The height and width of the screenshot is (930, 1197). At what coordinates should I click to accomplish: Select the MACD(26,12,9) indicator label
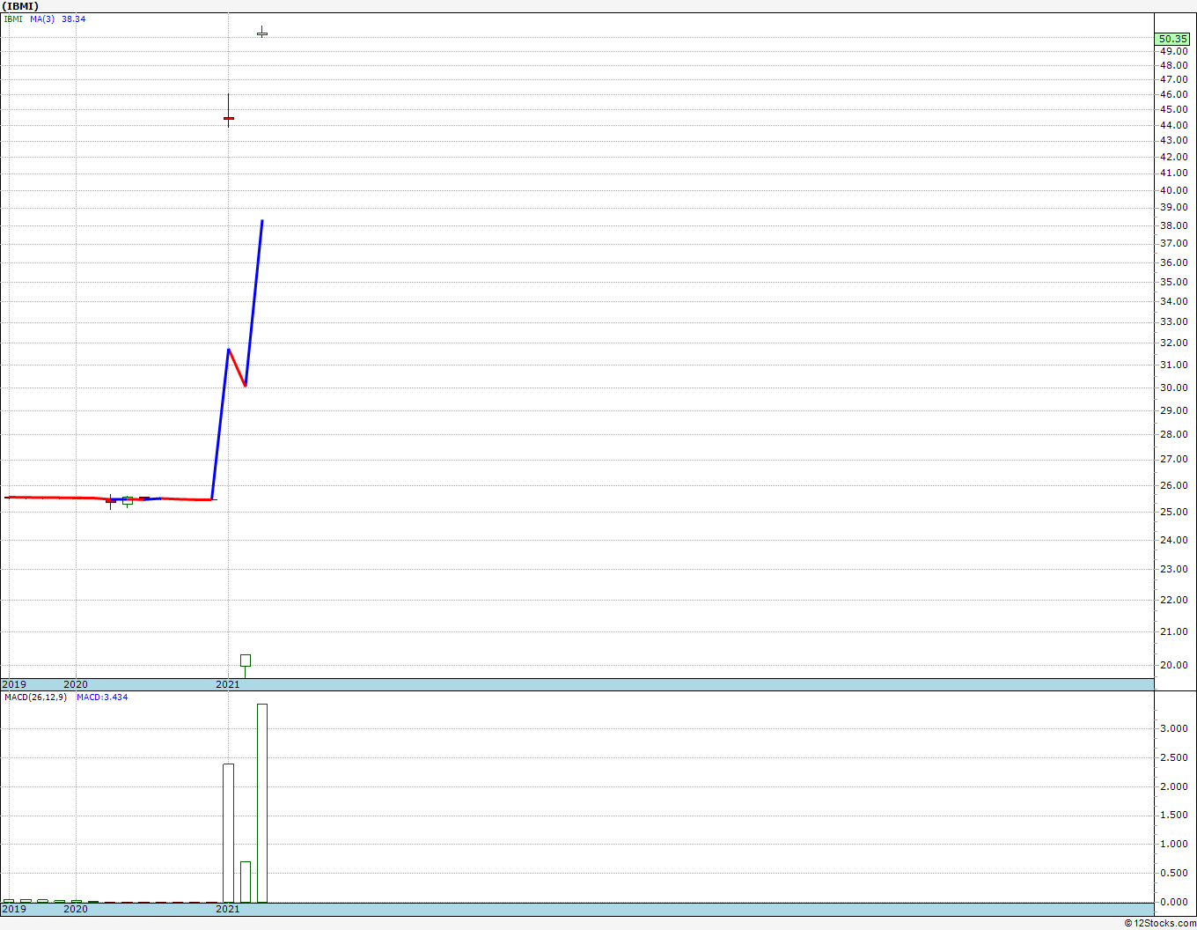(35, 697)
